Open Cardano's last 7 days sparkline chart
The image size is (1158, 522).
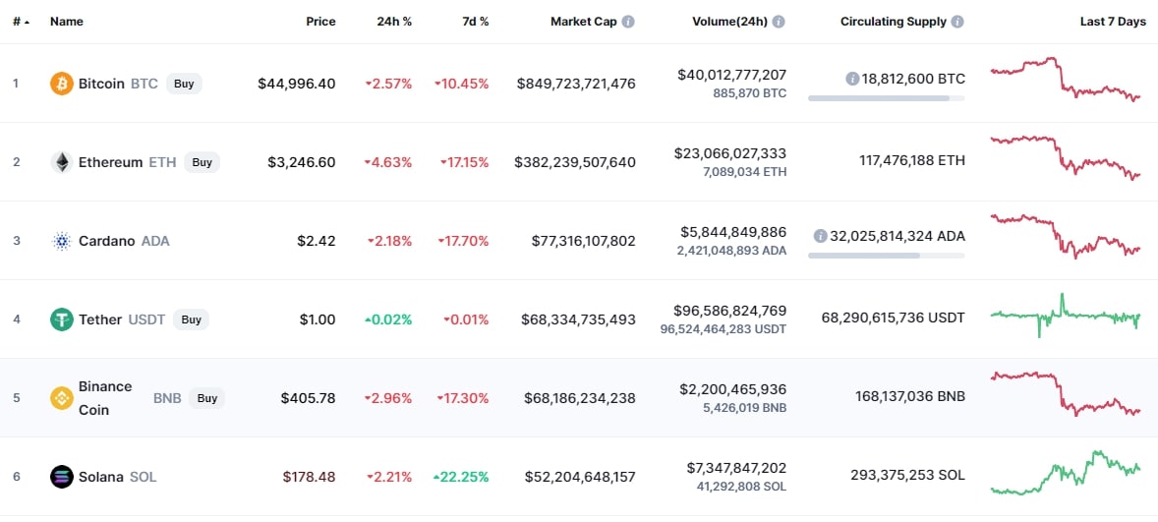pyautogui.click(x=1066, y=236)
